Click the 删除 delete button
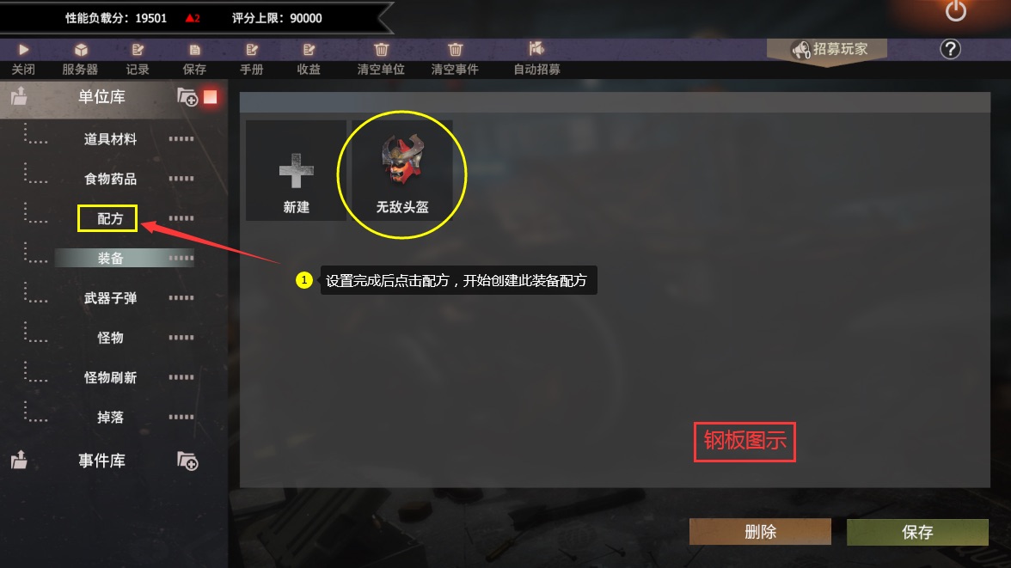 (x=760, y=532)
